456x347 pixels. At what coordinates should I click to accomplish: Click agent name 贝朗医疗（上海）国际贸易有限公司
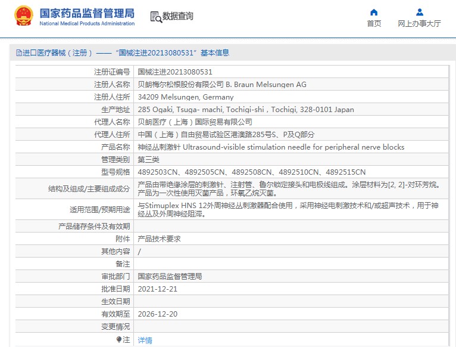click(195, 122)
